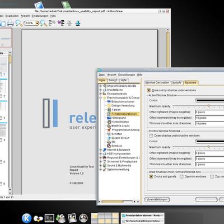
Task: Open the K menu launcher in the panel
Action: coord(26,218)
